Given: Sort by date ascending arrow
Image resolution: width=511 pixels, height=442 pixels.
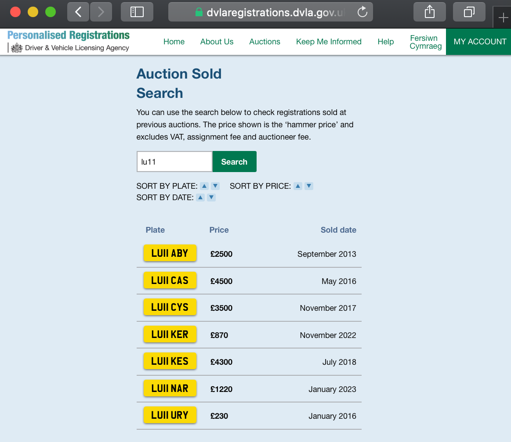Looking at the screenshot, I should (x=200, y=197).
